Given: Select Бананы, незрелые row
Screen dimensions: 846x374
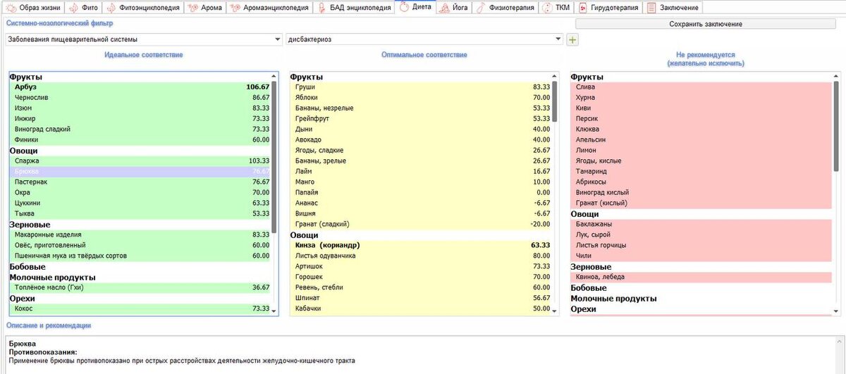Looking at the screenshot, I should point(421,108).
